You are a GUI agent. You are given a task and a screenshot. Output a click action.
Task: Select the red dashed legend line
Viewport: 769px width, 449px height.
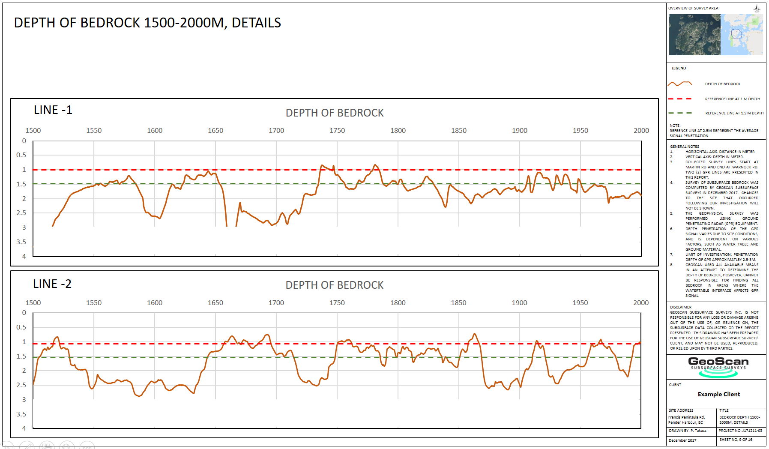[x=680, y=99]
